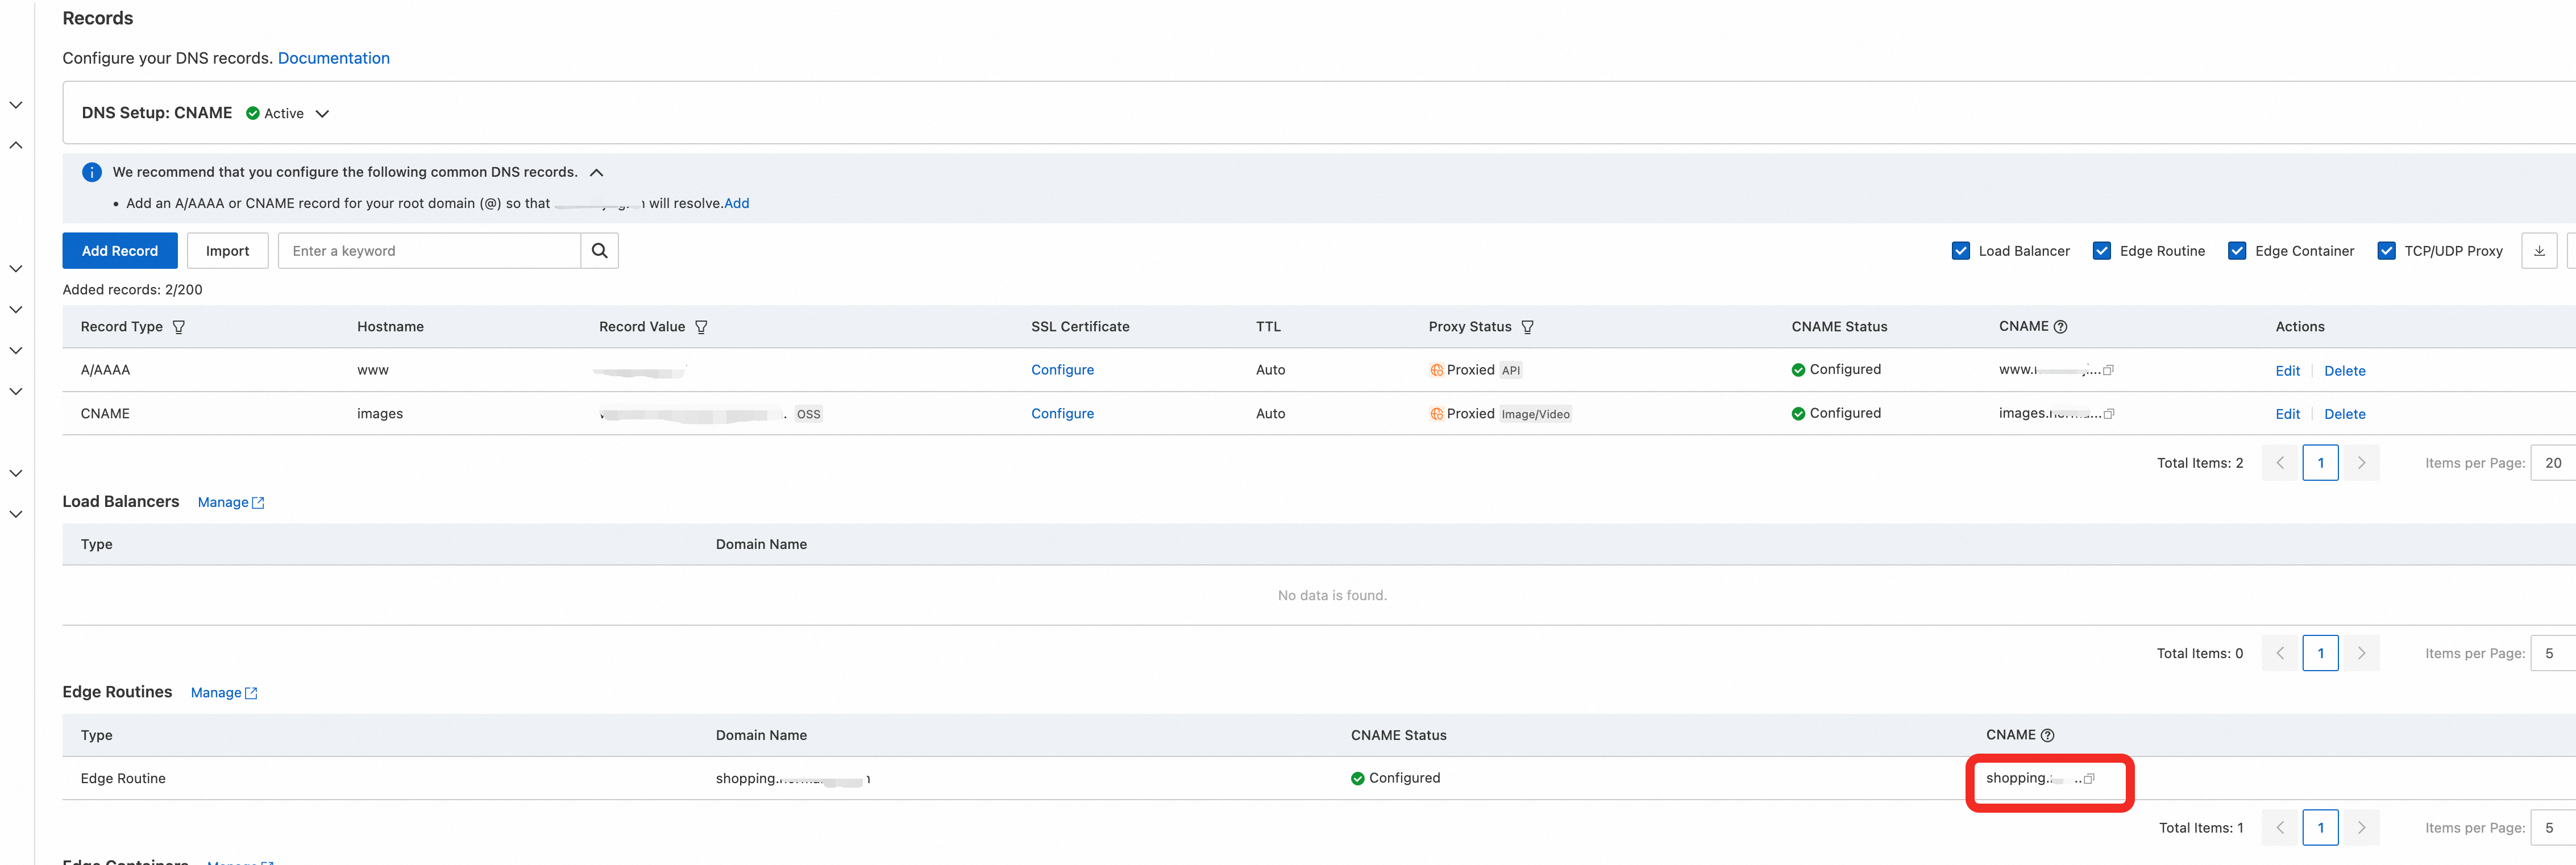Screen dimensions: 2576x865
Task: Click the Record Type filter funnel icon
Action: click(179, 327)
